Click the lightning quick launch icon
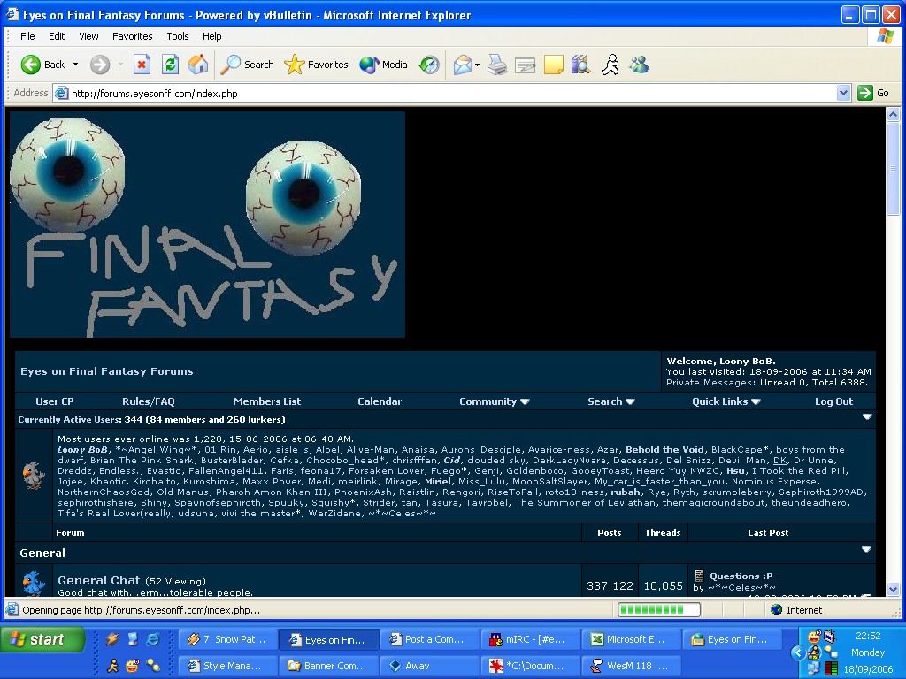The image size is (906, 679). [x=112, y=639]
